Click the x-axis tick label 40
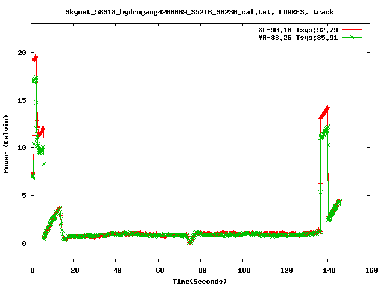 click(x=117, y=270)
